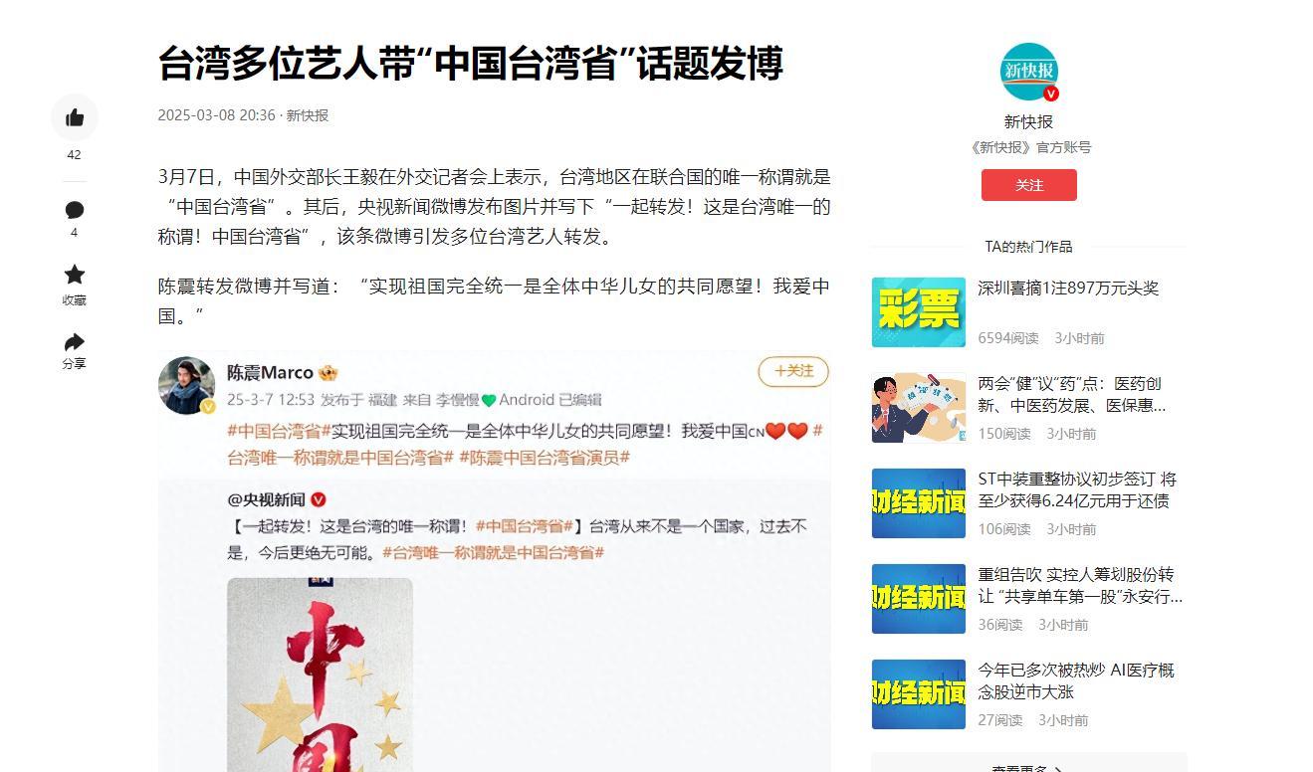The width and height of the screenshot is (1313, 772).
Task: Open 重组告吹 实控人筹划股份转让 article
Action: tap(1080, 586)
